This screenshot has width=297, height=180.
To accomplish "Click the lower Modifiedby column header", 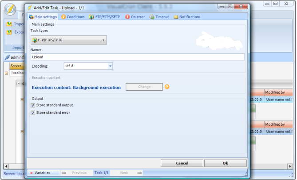I will tap(278, 124).
